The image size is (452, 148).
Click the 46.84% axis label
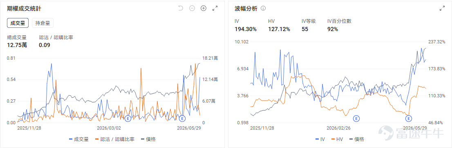coord(436,123)
